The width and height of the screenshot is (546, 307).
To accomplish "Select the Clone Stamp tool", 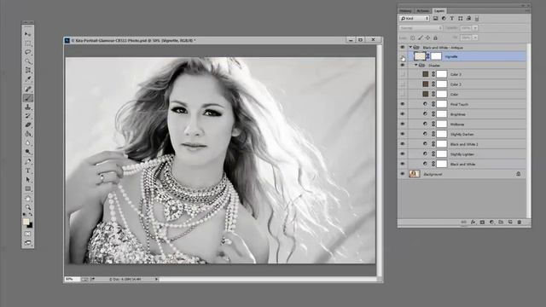I will click(x=27, y=107).
